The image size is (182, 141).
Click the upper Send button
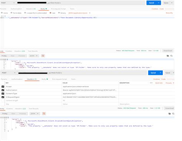click(152, 3)
